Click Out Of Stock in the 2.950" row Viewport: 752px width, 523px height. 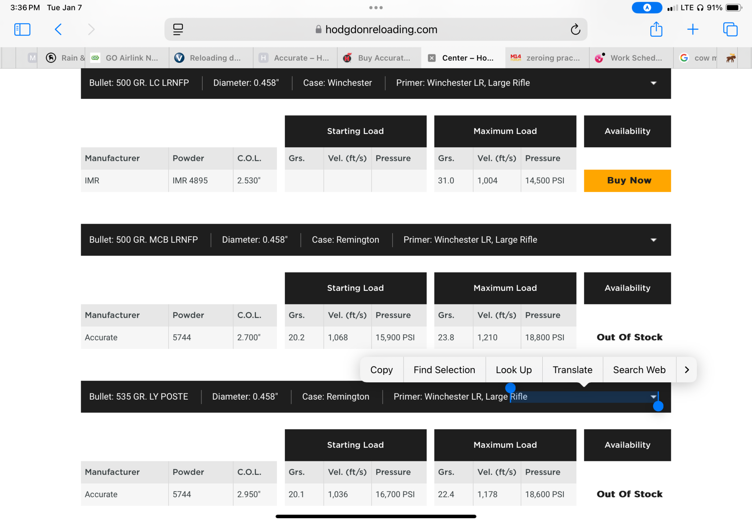pyautogui.click(x=629, y=494)
